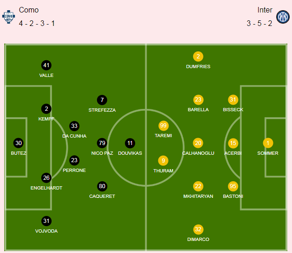Image resolution: width=292 pixels, height=253 pixels.
Task: Click Como's 4-2-3-1 formation text
Action: click(x=37, y=24)
